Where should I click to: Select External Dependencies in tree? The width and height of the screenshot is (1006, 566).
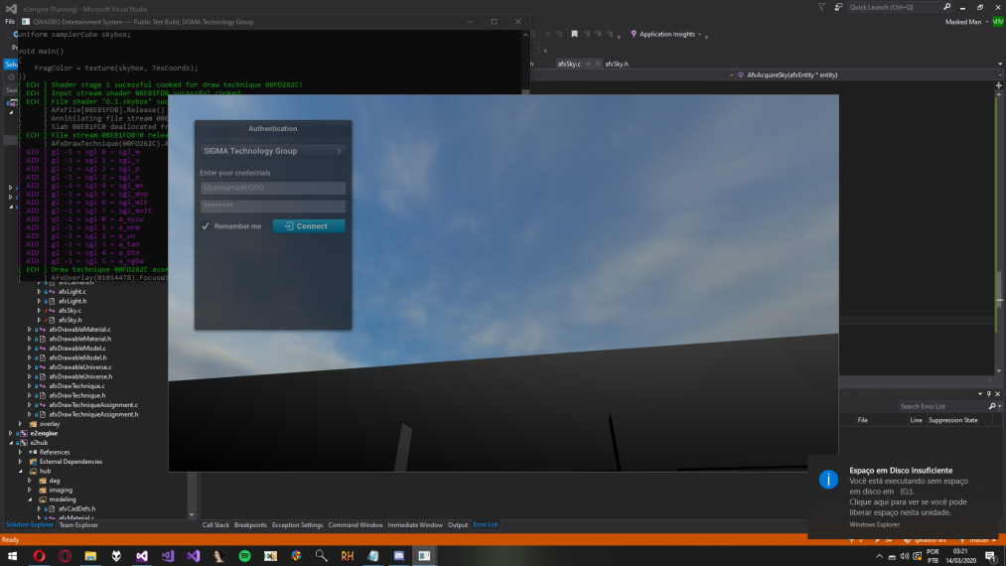tap(71, 462)
